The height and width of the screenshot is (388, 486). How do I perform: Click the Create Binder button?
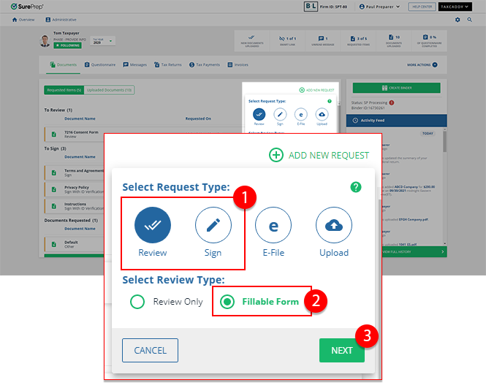click(x=396, y=88)
